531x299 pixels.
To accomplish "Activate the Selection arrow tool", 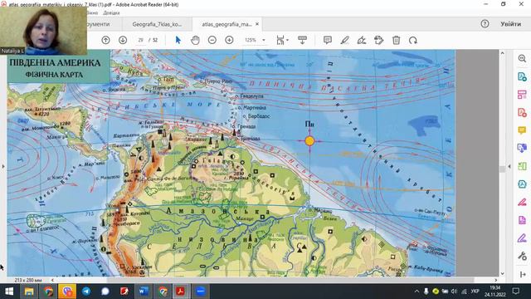I will tap(178, 40).
